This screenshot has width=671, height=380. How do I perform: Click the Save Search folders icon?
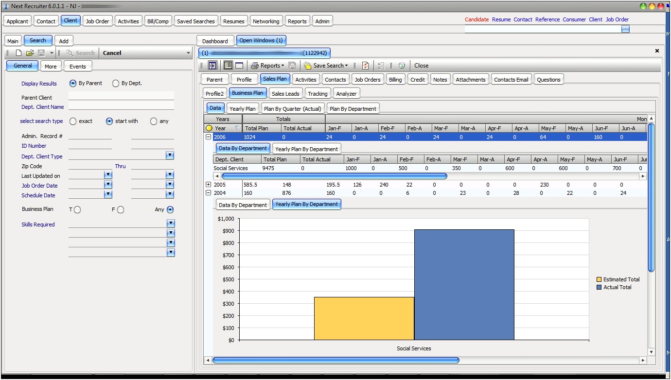(308, 66)
